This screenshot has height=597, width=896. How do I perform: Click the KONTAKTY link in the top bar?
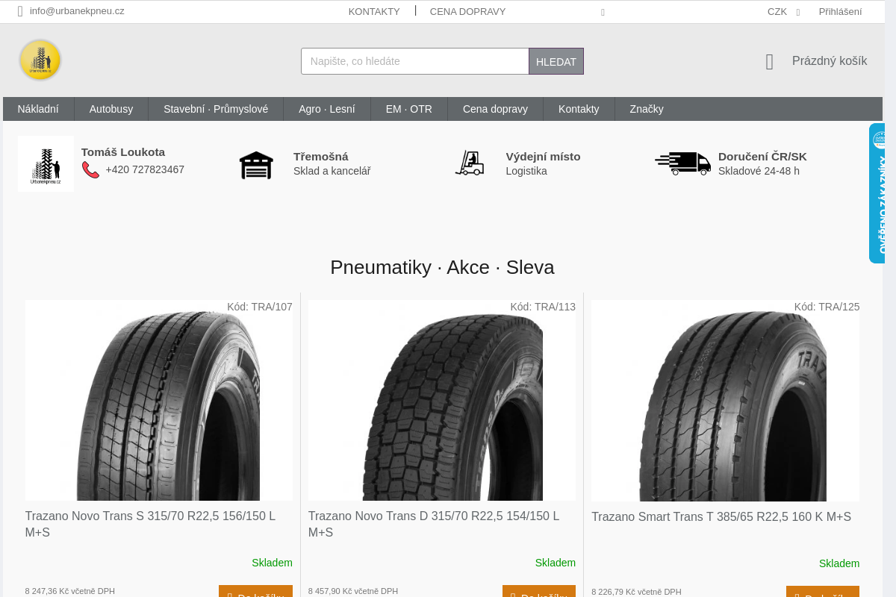pos(374,11)
